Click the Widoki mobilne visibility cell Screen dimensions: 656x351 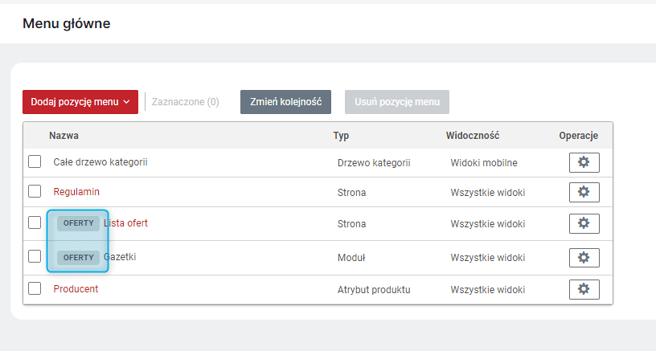click(x=484, y=162)
